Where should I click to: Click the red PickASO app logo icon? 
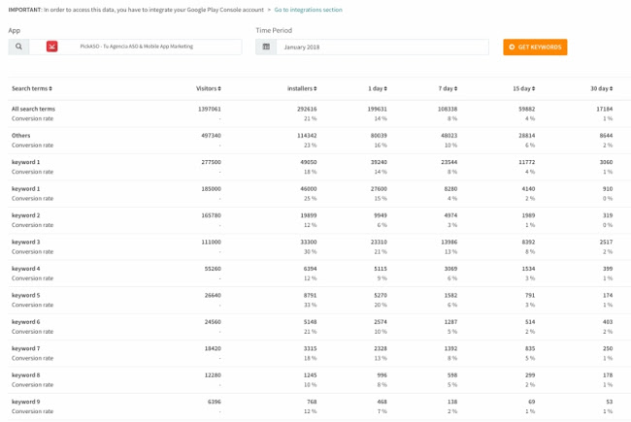51,47
